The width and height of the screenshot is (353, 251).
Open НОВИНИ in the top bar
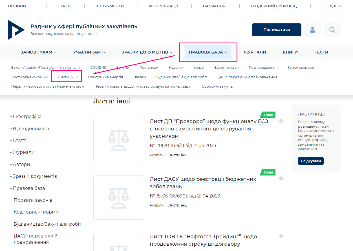[x=17, y=6]
